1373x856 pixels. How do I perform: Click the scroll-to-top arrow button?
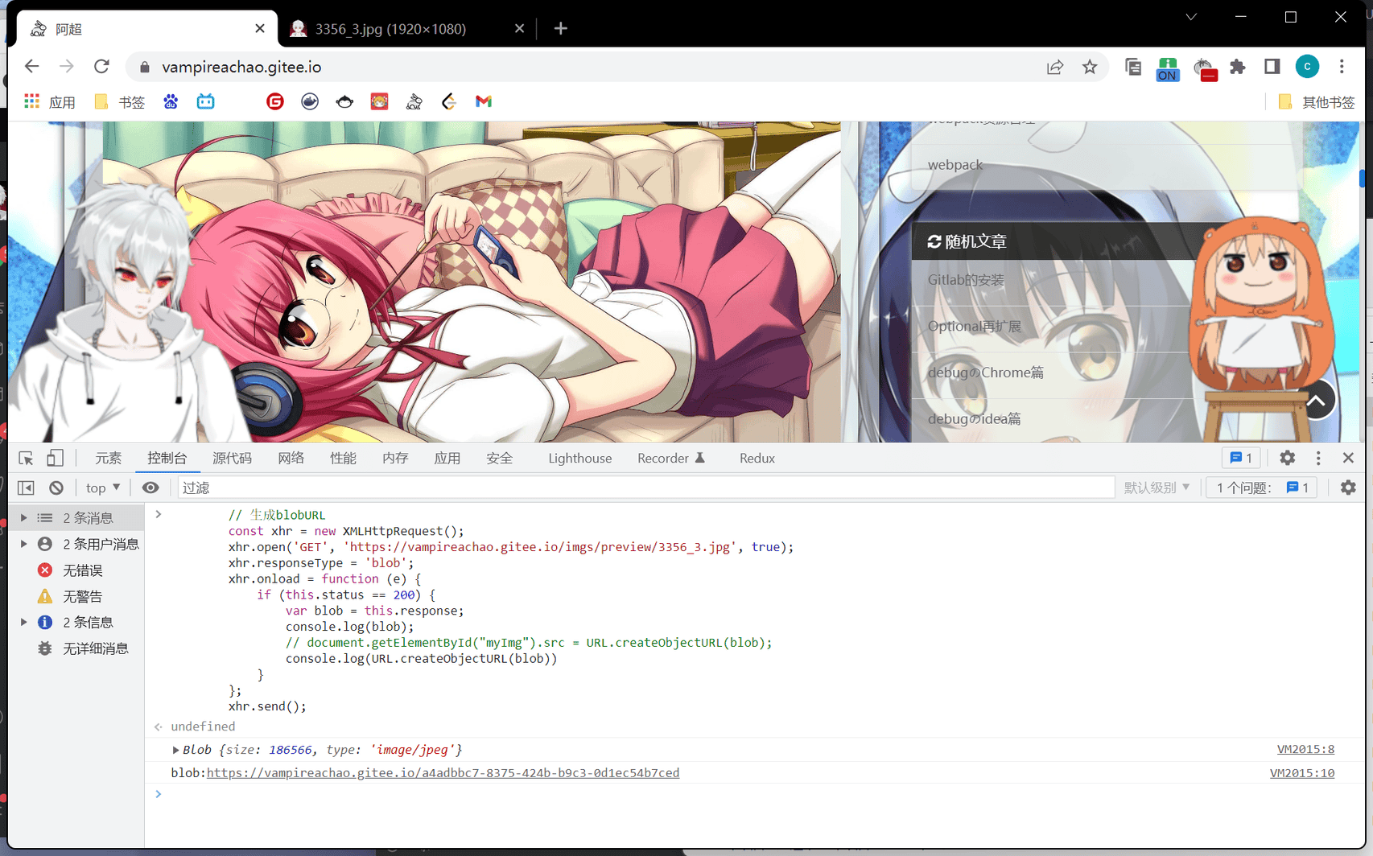[x=1316, y=400]
